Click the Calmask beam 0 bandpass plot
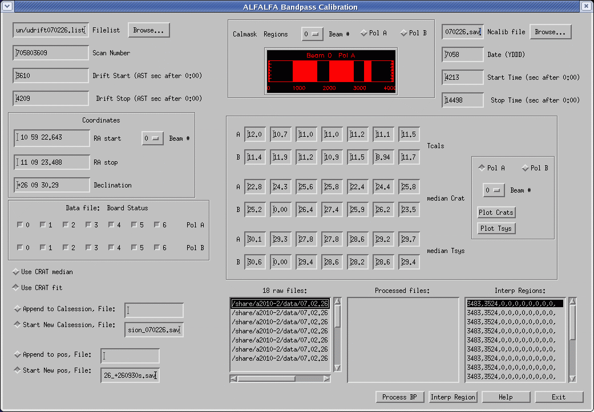Image resolution: width=594 pixels, height=412 pixels. point(331,71)
